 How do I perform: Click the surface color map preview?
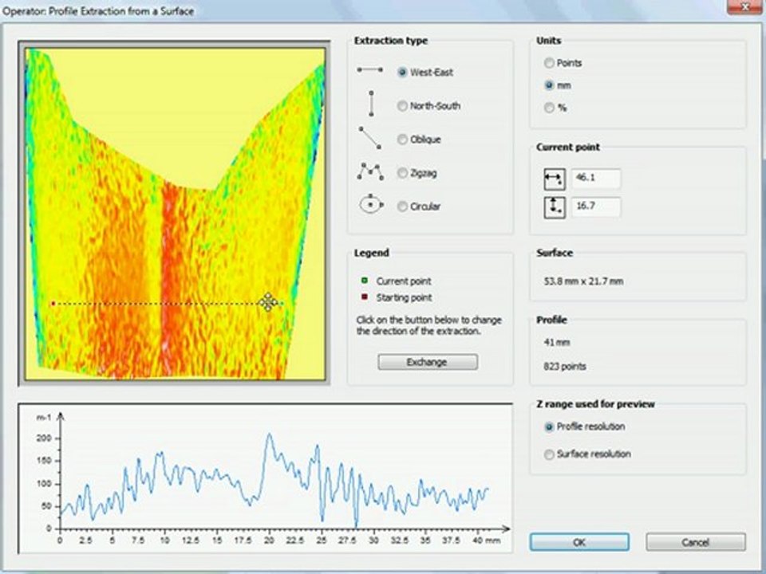pyautogui.click(x=175, y=214)
